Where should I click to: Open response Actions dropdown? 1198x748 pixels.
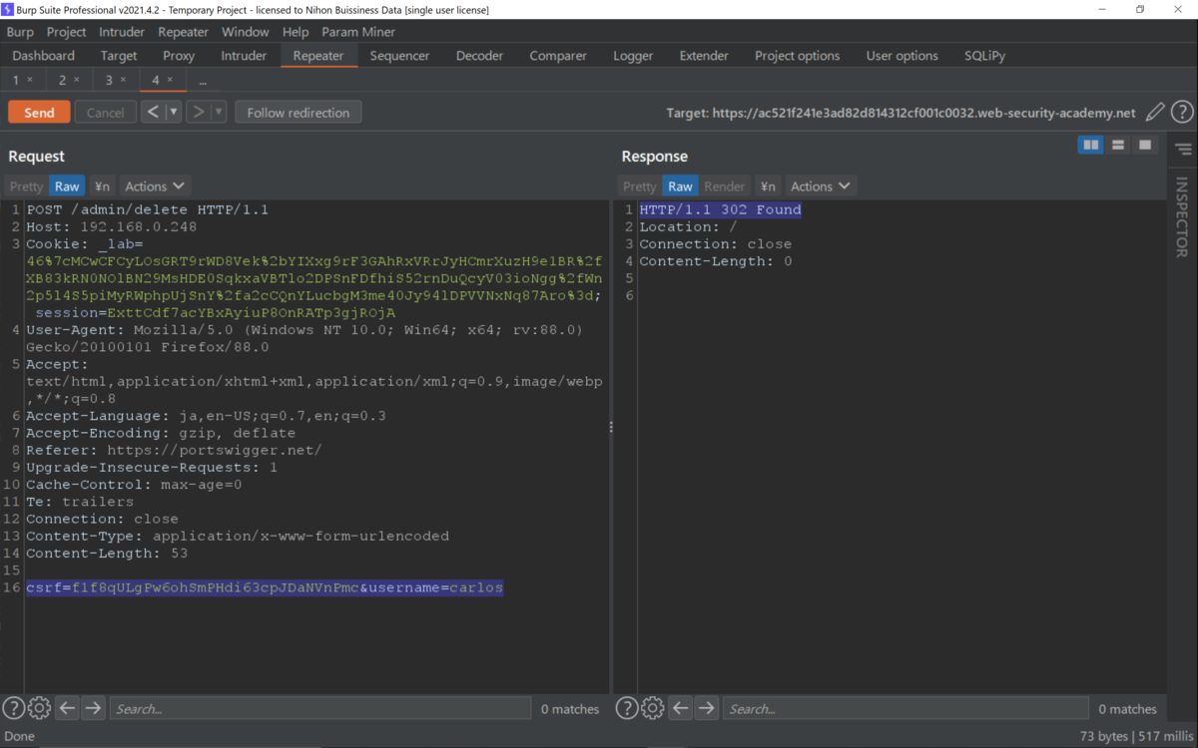click(821, 187)
